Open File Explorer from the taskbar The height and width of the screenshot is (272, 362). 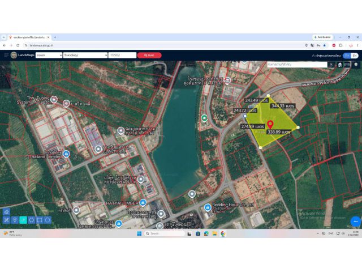coord(215,233)
